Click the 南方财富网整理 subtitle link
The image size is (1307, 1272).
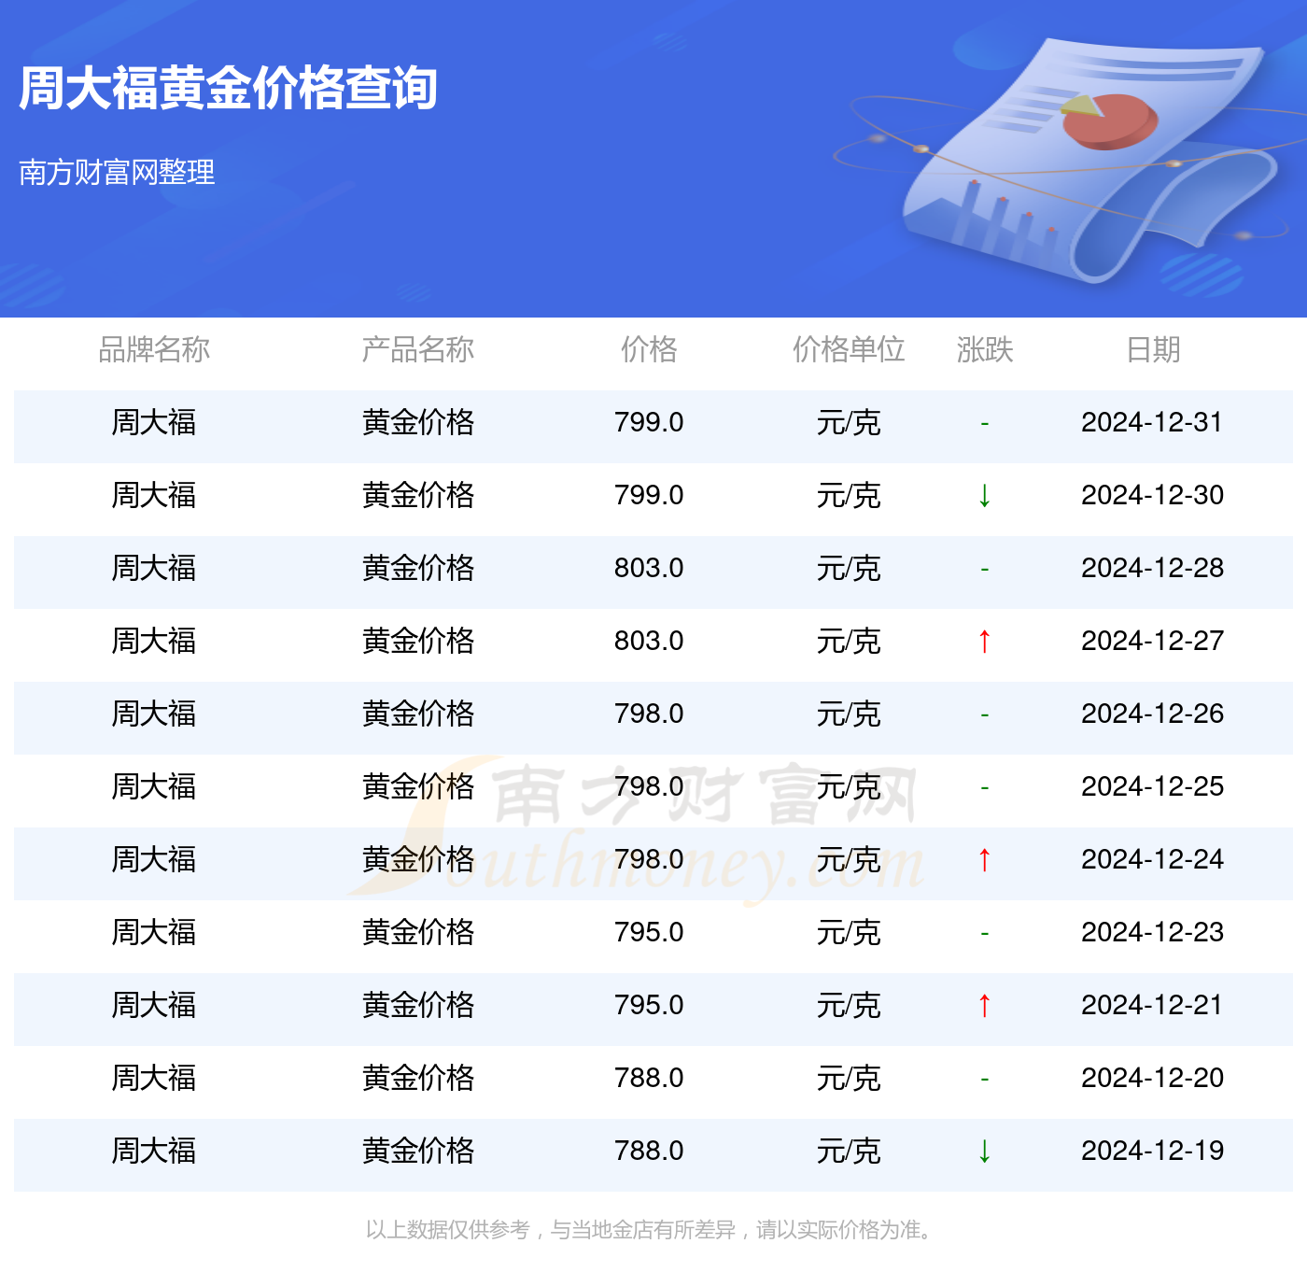tap(118, 173)
